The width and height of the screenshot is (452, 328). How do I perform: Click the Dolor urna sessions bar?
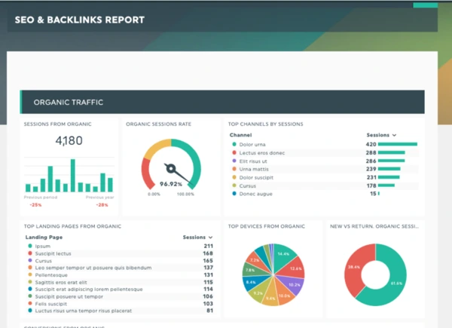[x=397, y=144]
